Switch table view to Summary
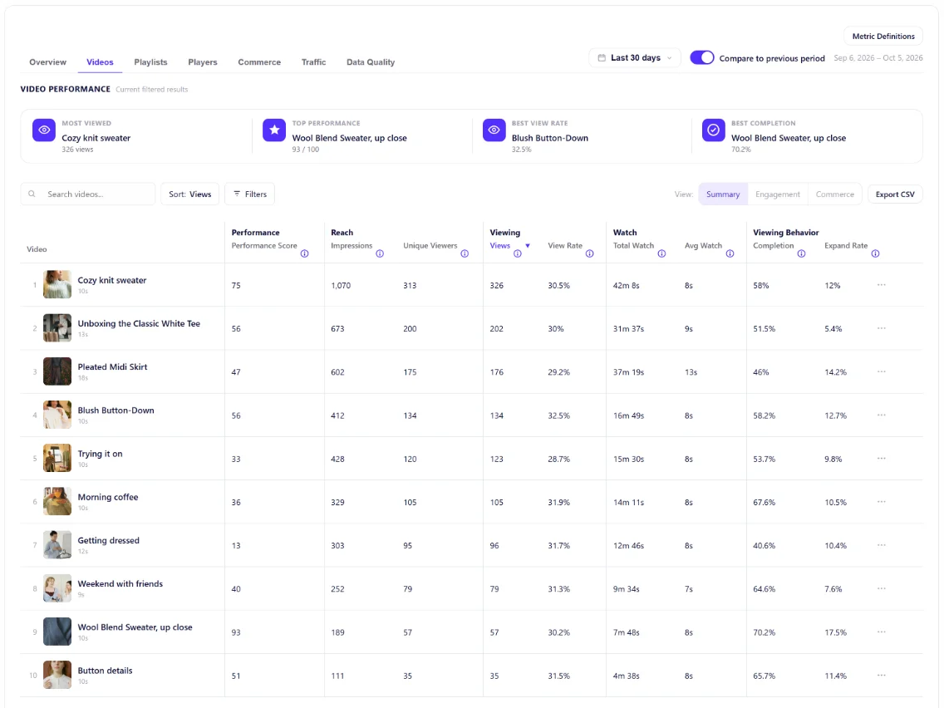Viewport: 944px width, 708px height. (723, 194)
